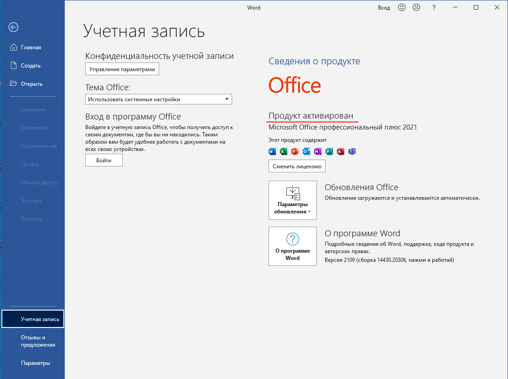
Task: Click the Teams app icon
Action: click(x=352, y=151)
